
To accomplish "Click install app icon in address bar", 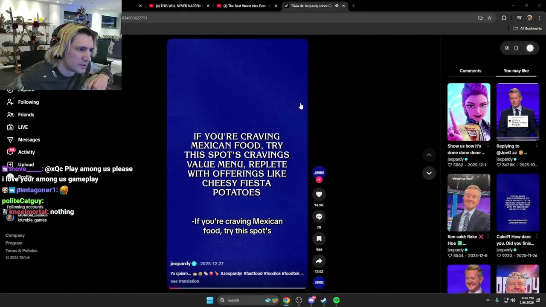I will (x=480, y=18).
